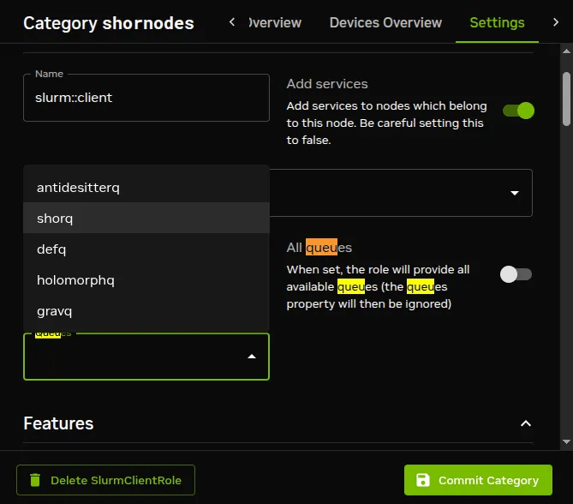Choose defq from the queue list
573x504 pixels.
pos(146,249)
